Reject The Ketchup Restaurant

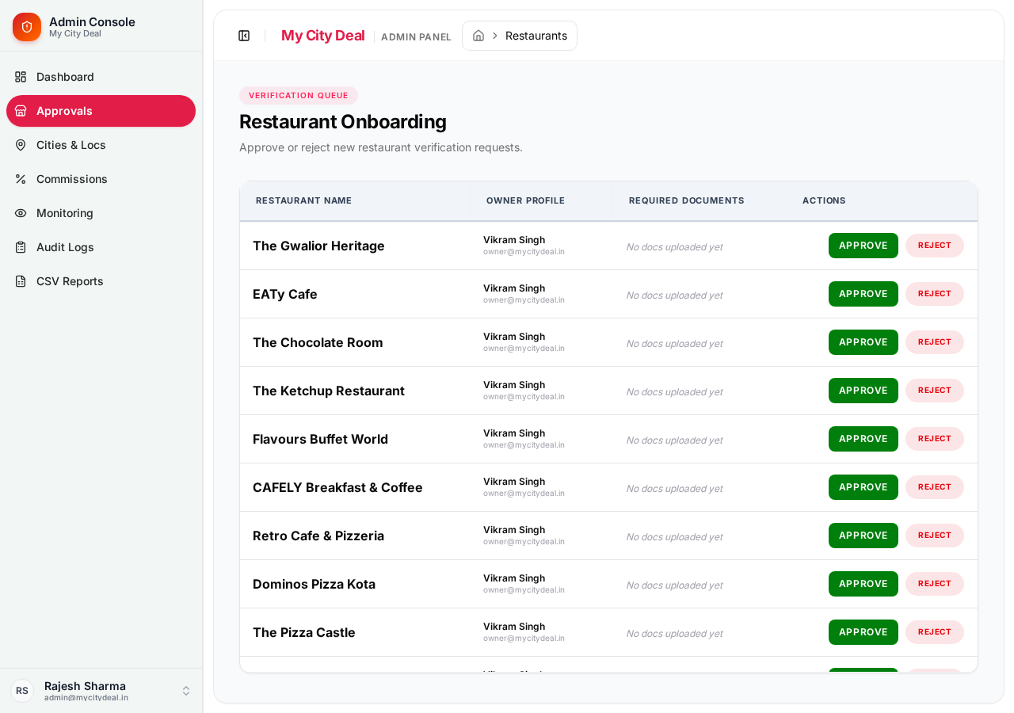point(935,391)
